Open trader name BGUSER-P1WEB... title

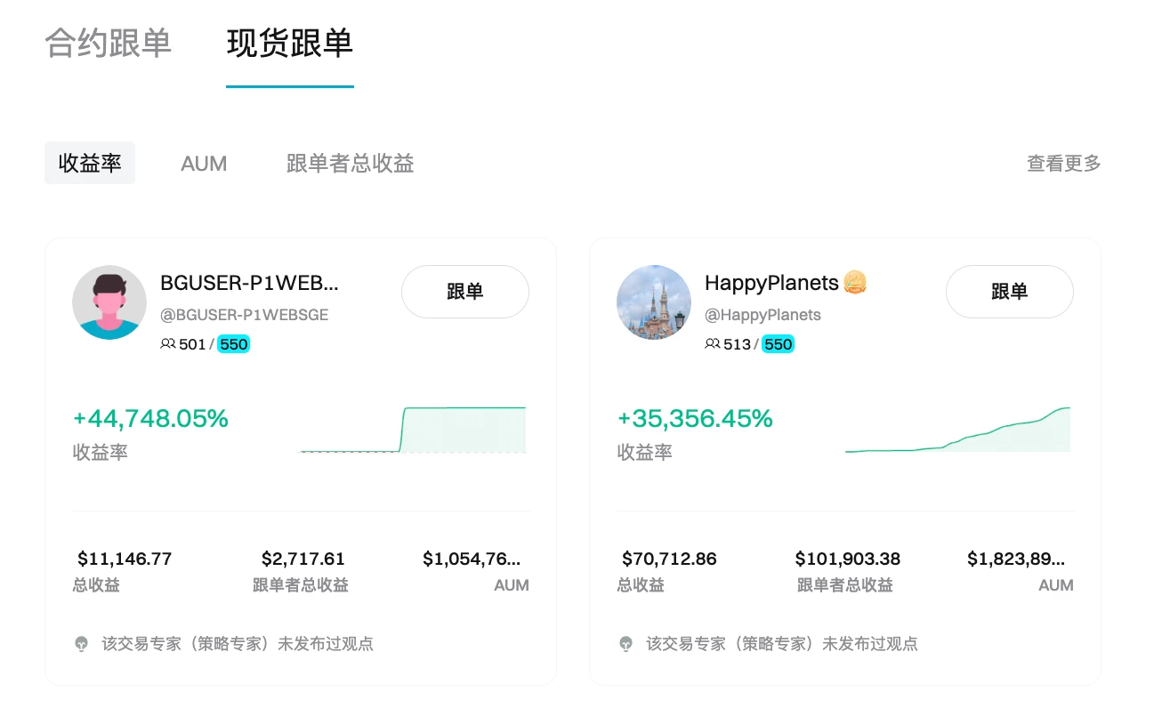[x=250, y=283]
